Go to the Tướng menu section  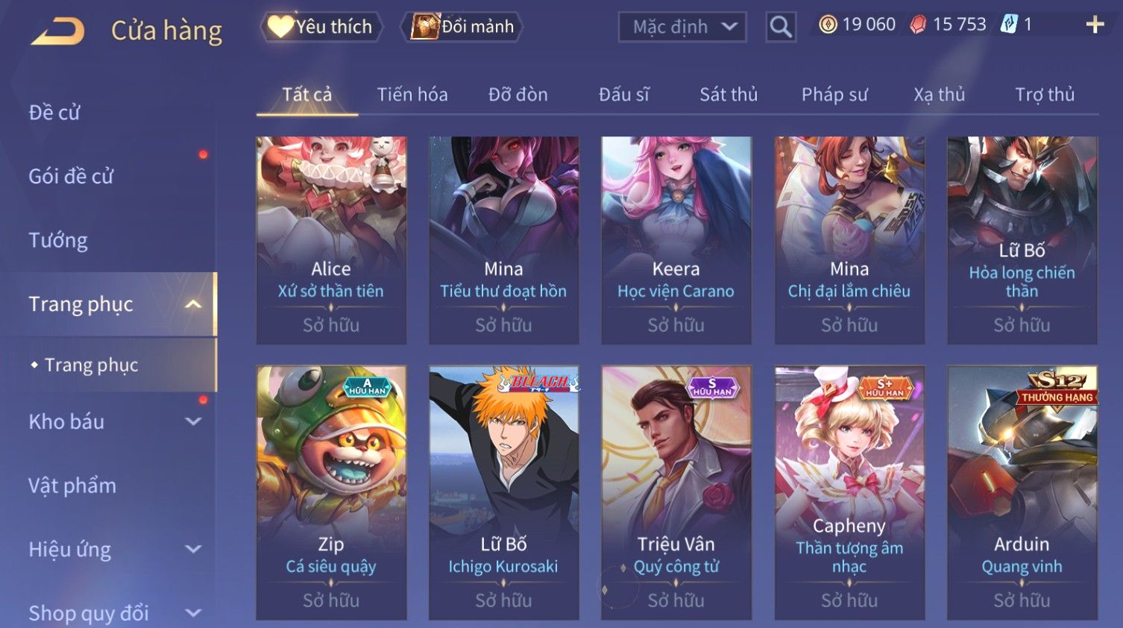[x=58, y=240]
